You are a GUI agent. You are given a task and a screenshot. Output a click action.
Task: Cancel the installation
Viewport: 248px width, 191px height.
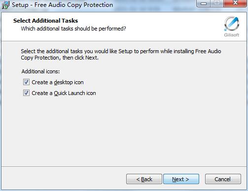(223, 179)
